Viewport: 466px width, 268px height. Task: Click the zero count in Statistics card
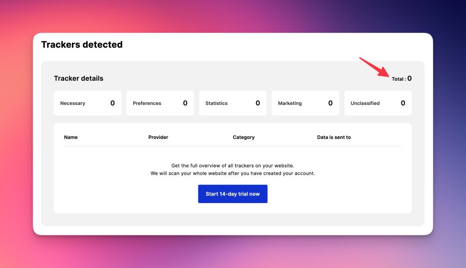tap(258, 103)
